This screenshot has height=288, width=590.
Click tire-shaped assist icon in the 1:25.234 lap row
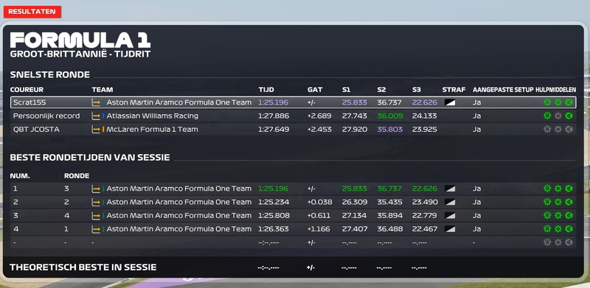click(x=547, y=202)
